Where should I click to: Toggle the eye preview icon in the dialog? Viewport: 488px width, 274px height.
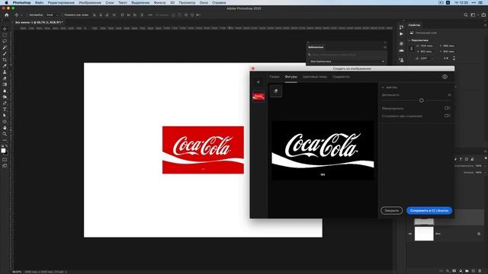click(445, 77)
